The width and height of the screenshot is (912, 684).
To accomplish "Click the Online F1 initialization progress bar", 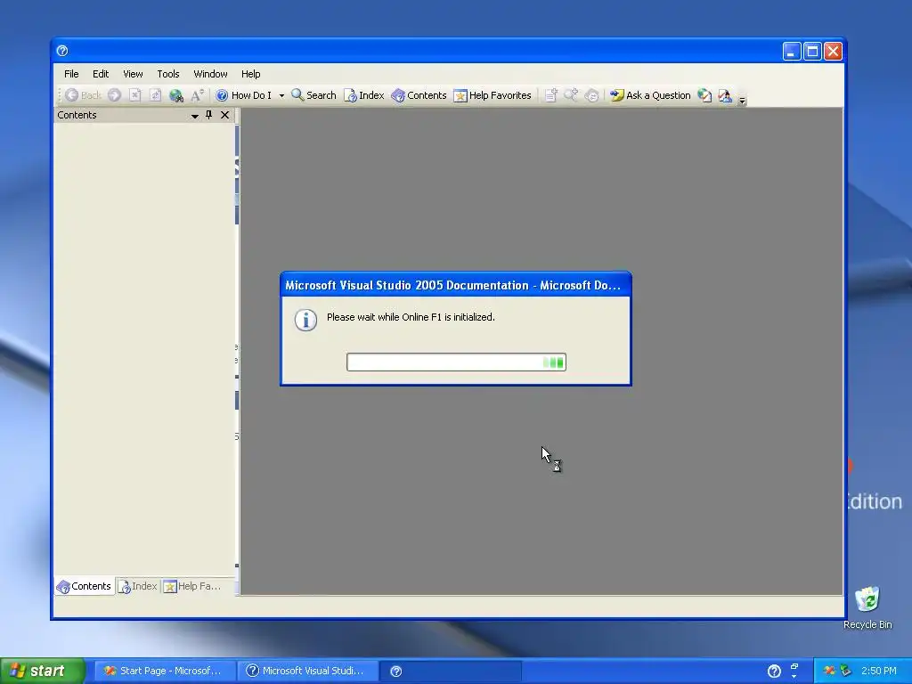I will coord(456,362).
